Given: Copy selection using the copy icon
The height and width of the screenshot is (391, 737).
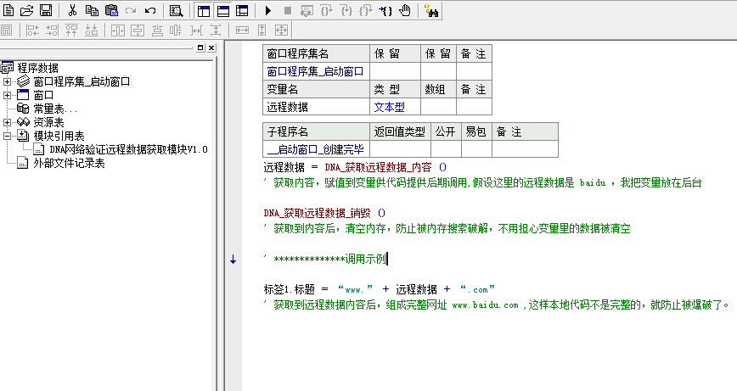Looking at the screenshot, I should (x=92, y=10).
